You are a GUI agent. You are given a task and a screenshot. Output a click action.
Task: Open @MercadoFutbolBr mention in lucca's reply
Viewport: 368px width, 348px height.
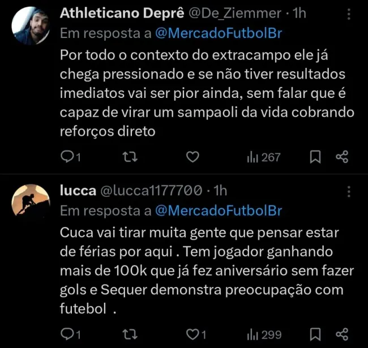pos(218,211)
